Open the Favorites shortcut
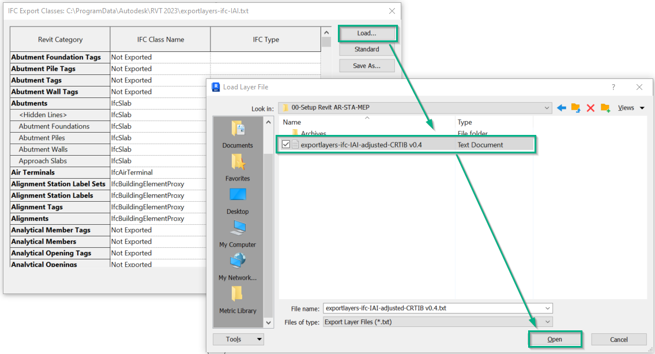 tap(238, 168)
